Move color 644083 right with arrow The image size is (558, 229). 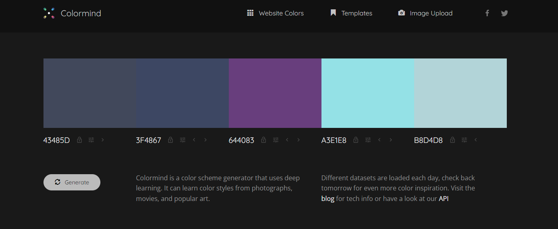[299, 140]
